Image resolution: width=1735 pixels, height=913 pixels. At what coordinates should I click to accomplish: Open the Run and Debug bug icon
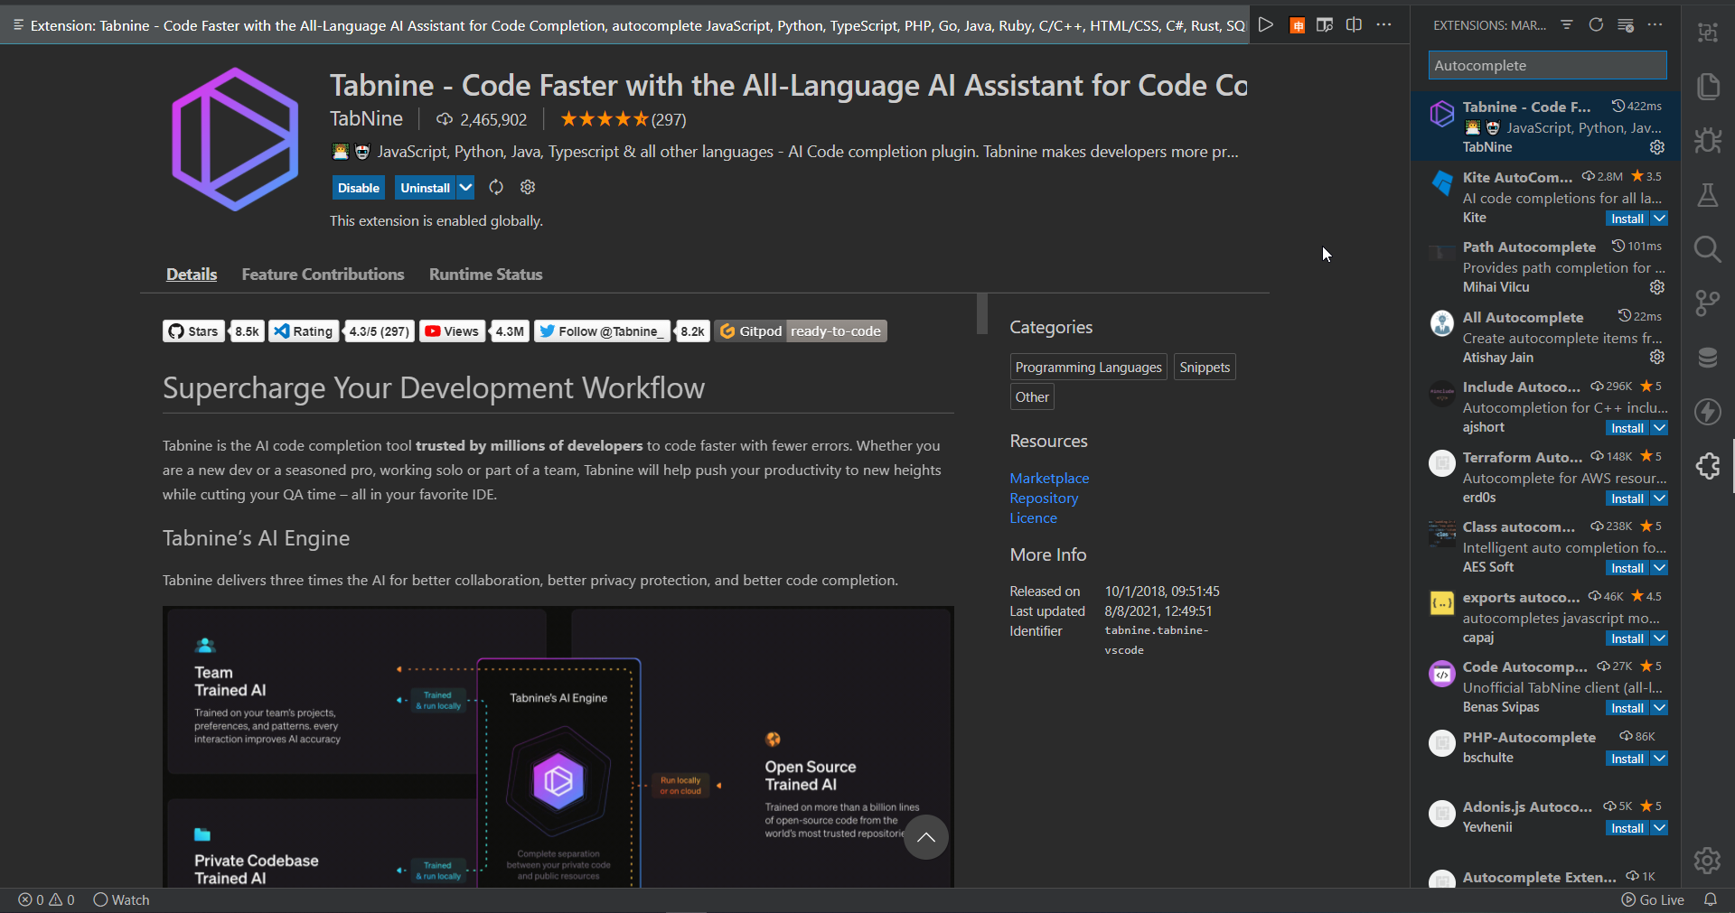[1709, 141]
